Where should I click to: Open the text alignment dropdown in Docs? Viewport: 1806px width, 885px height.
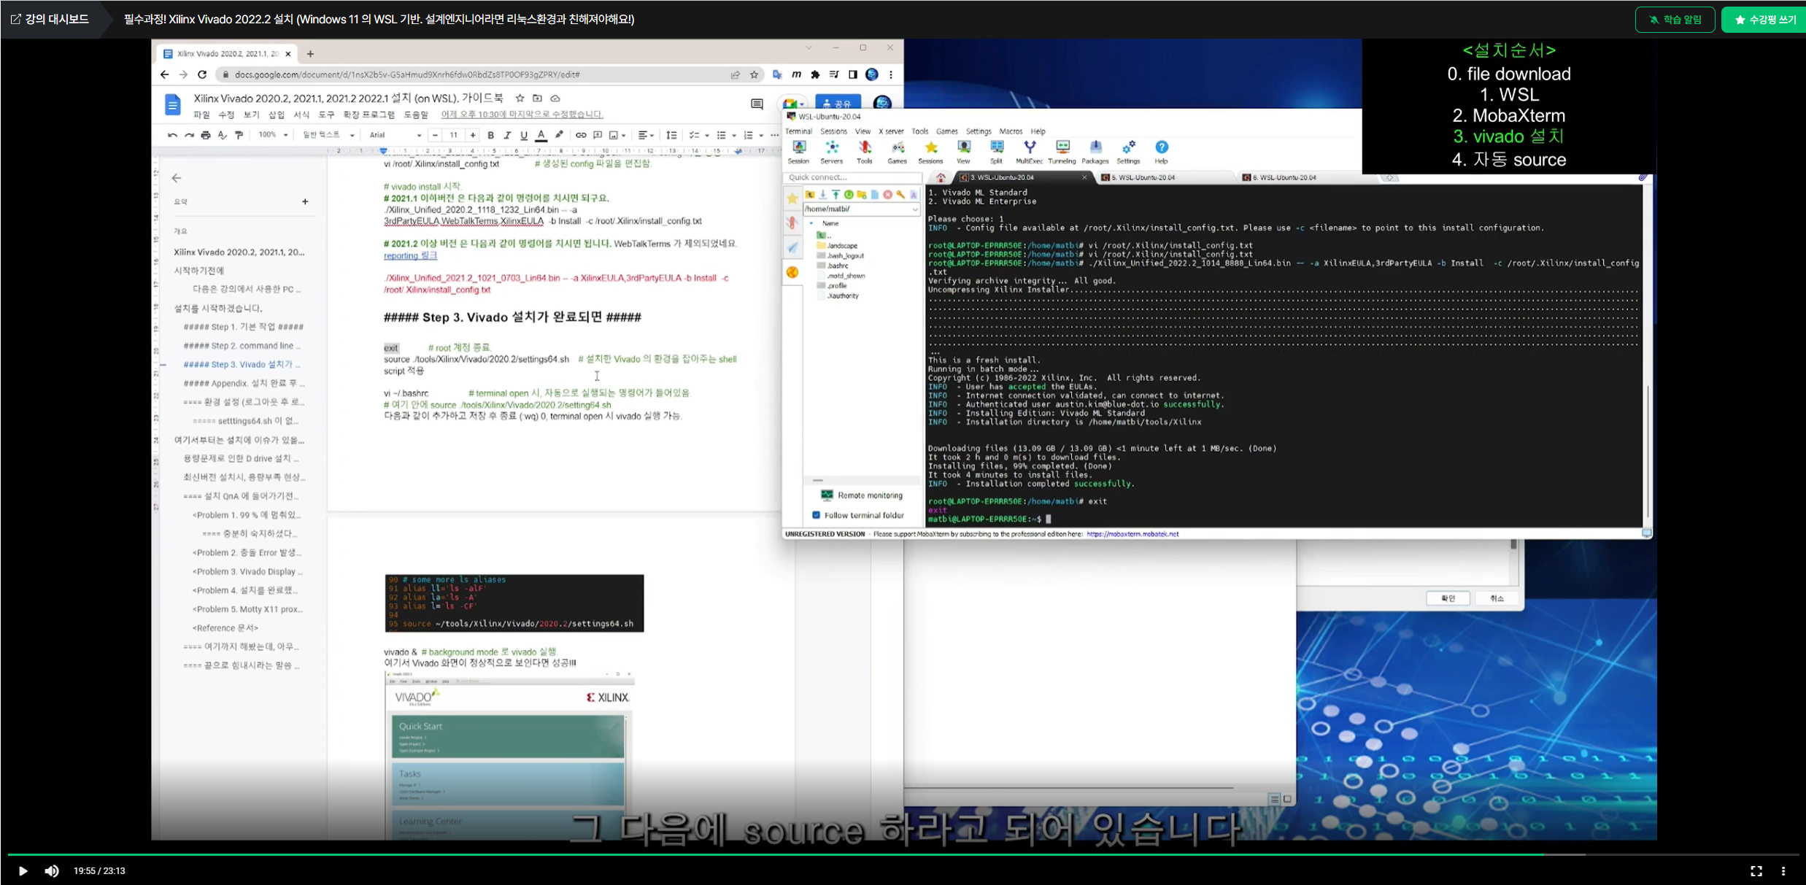(x=646, y=135)
